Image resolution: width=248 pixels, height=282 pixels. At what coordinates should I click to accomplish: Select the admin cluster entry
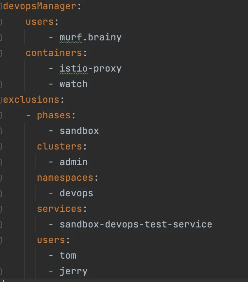coord(73,162)
